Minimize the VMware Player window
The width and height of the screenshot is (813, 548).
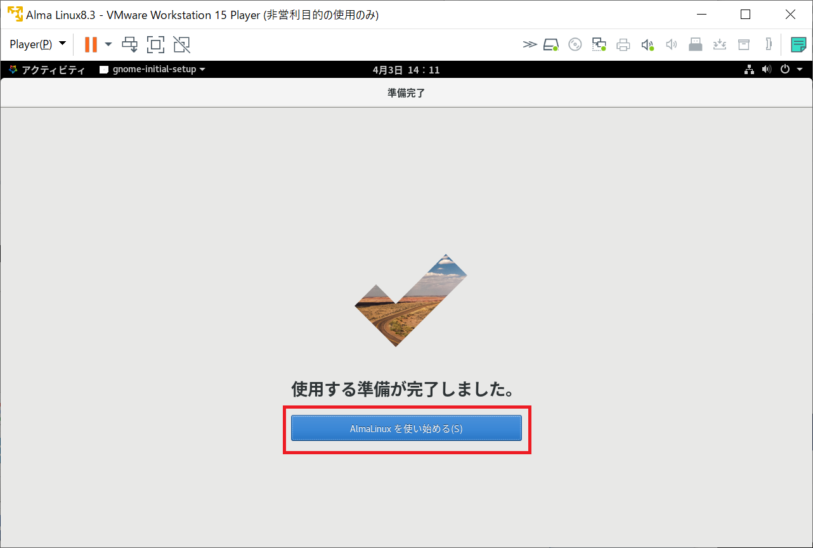click(x=701, y=14)
